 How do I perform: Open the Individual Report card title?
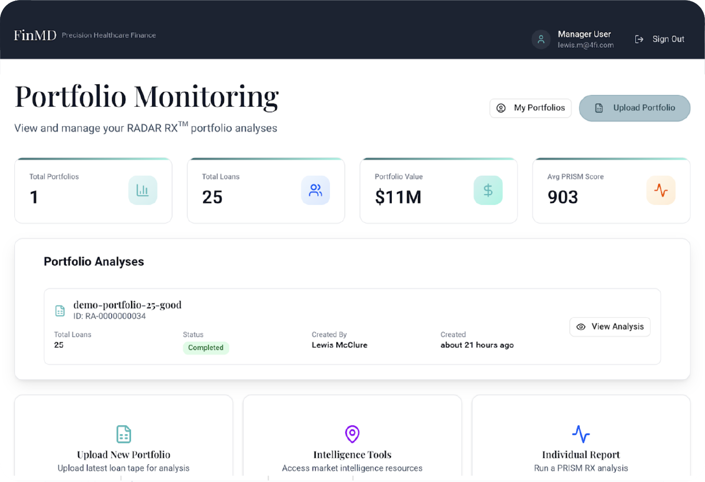coord(581,455)
